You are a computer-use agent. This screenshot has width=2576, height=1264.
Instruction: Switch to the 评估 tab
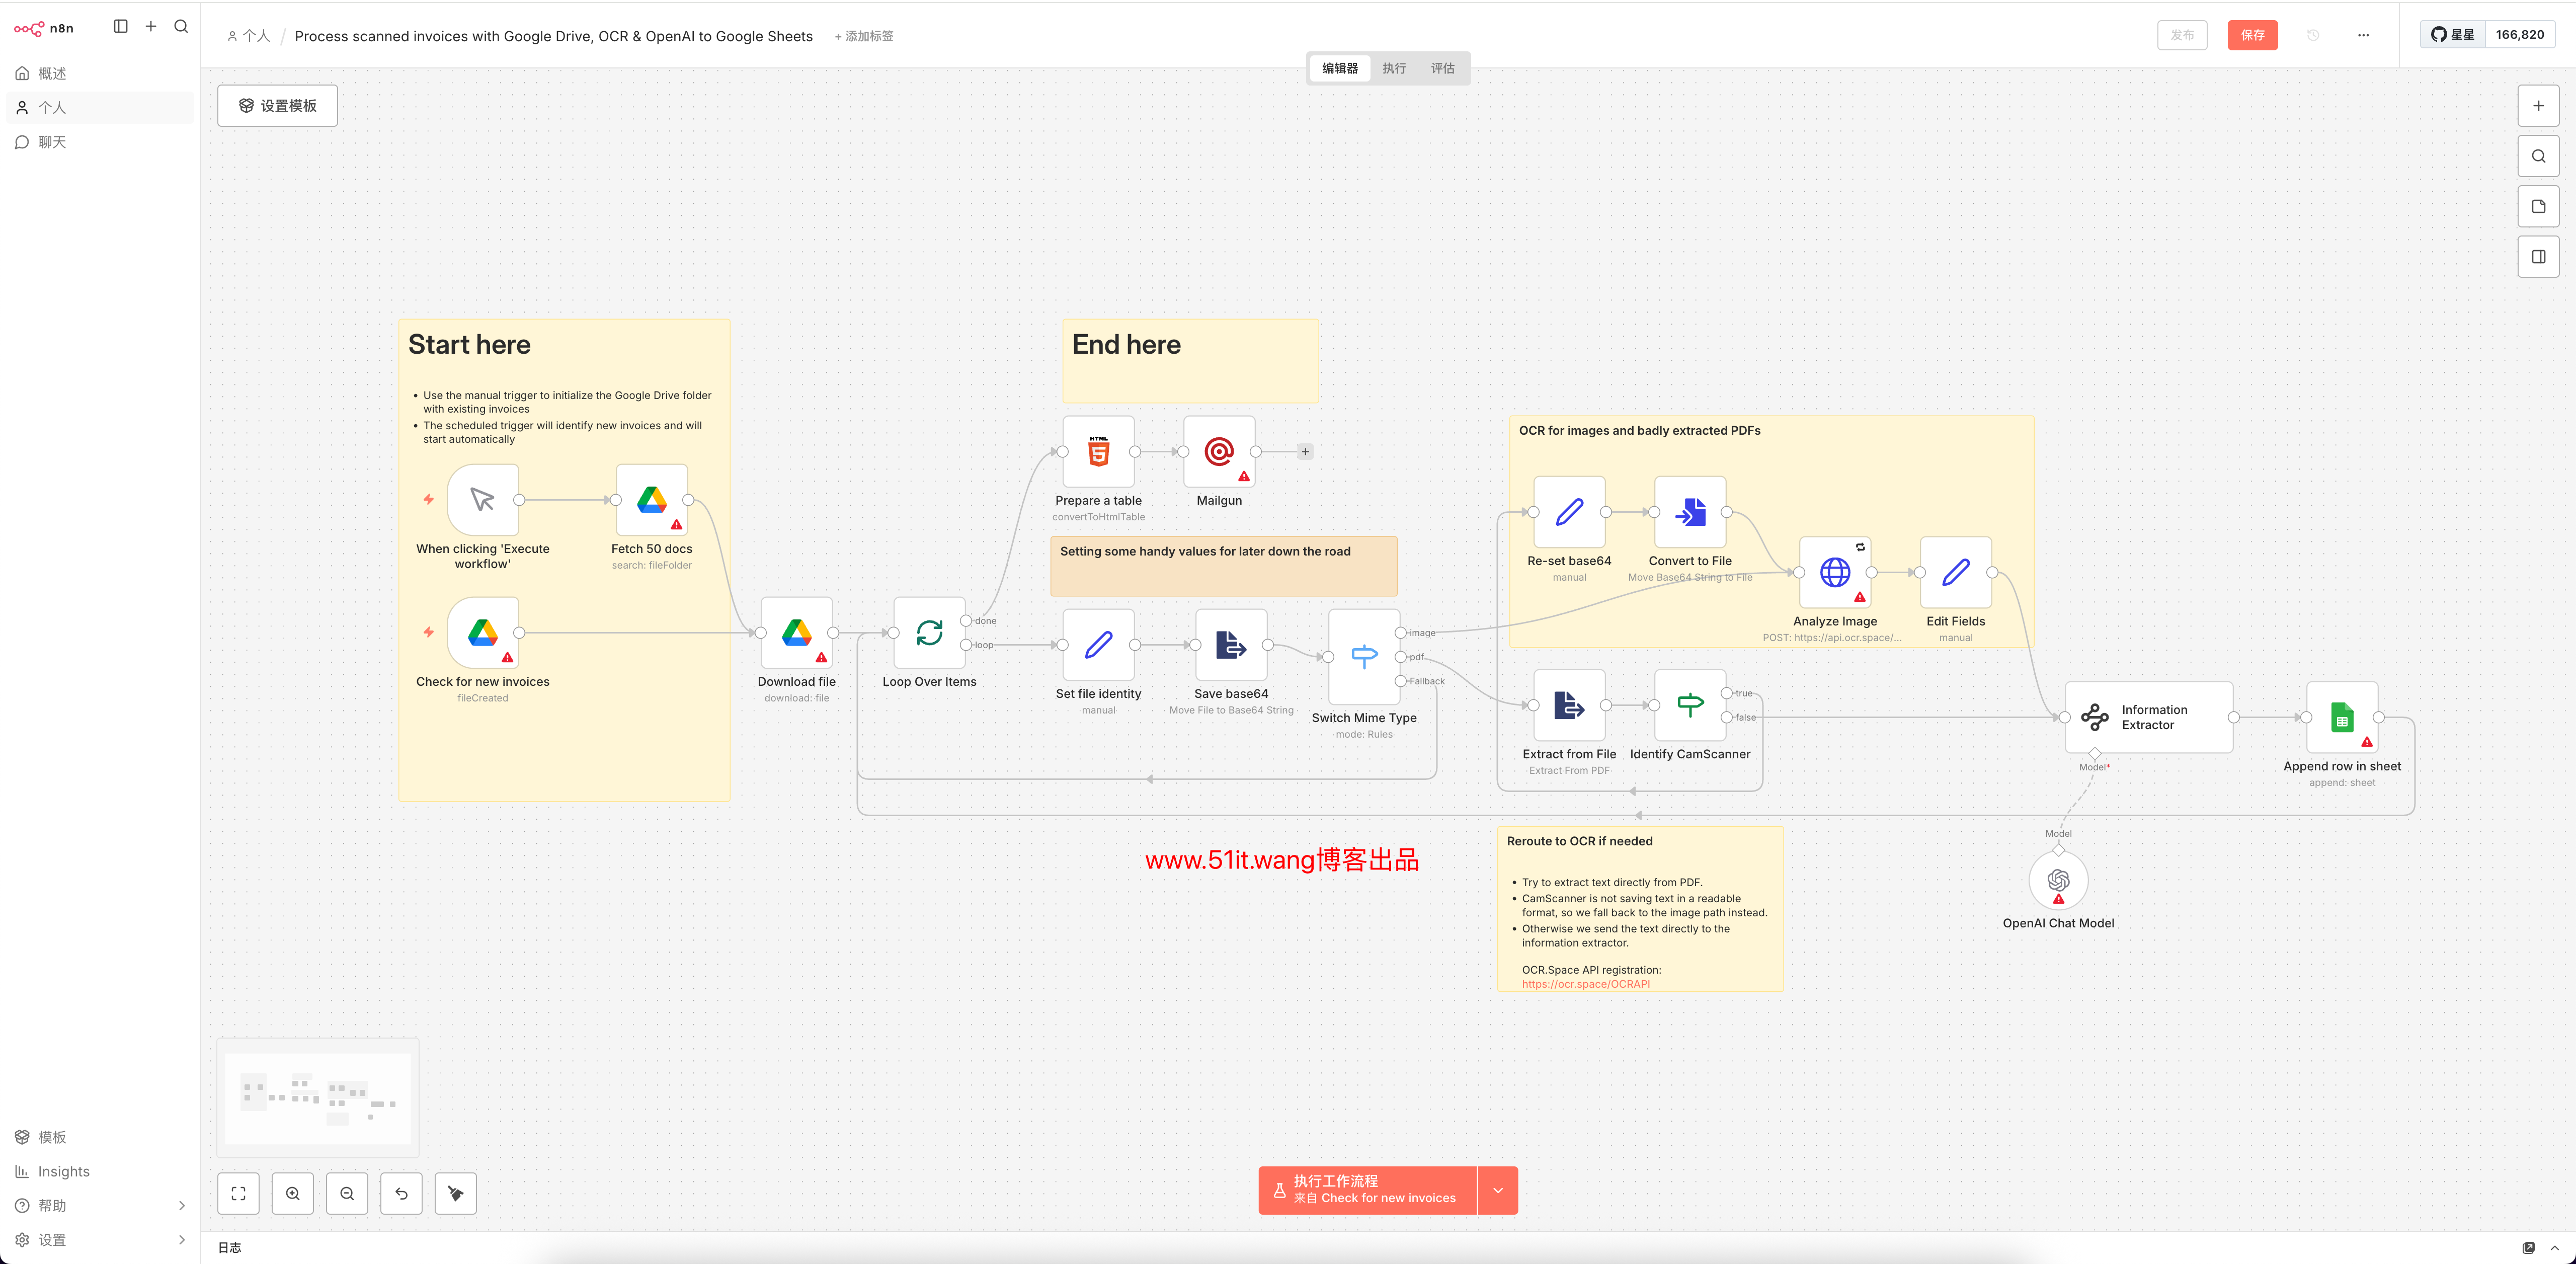point(1443,68)
